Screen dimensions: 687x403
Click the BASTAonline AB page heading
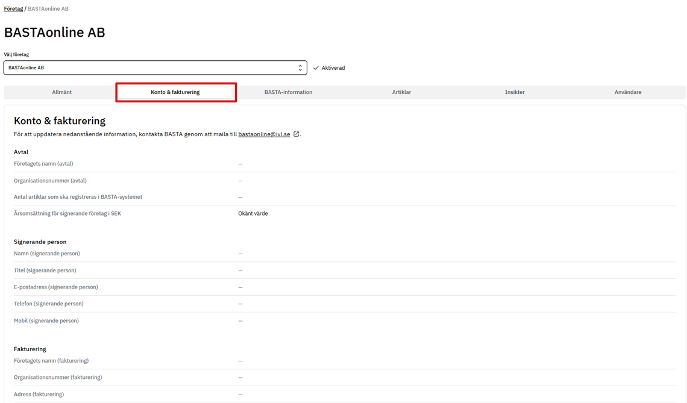point(55,33)
